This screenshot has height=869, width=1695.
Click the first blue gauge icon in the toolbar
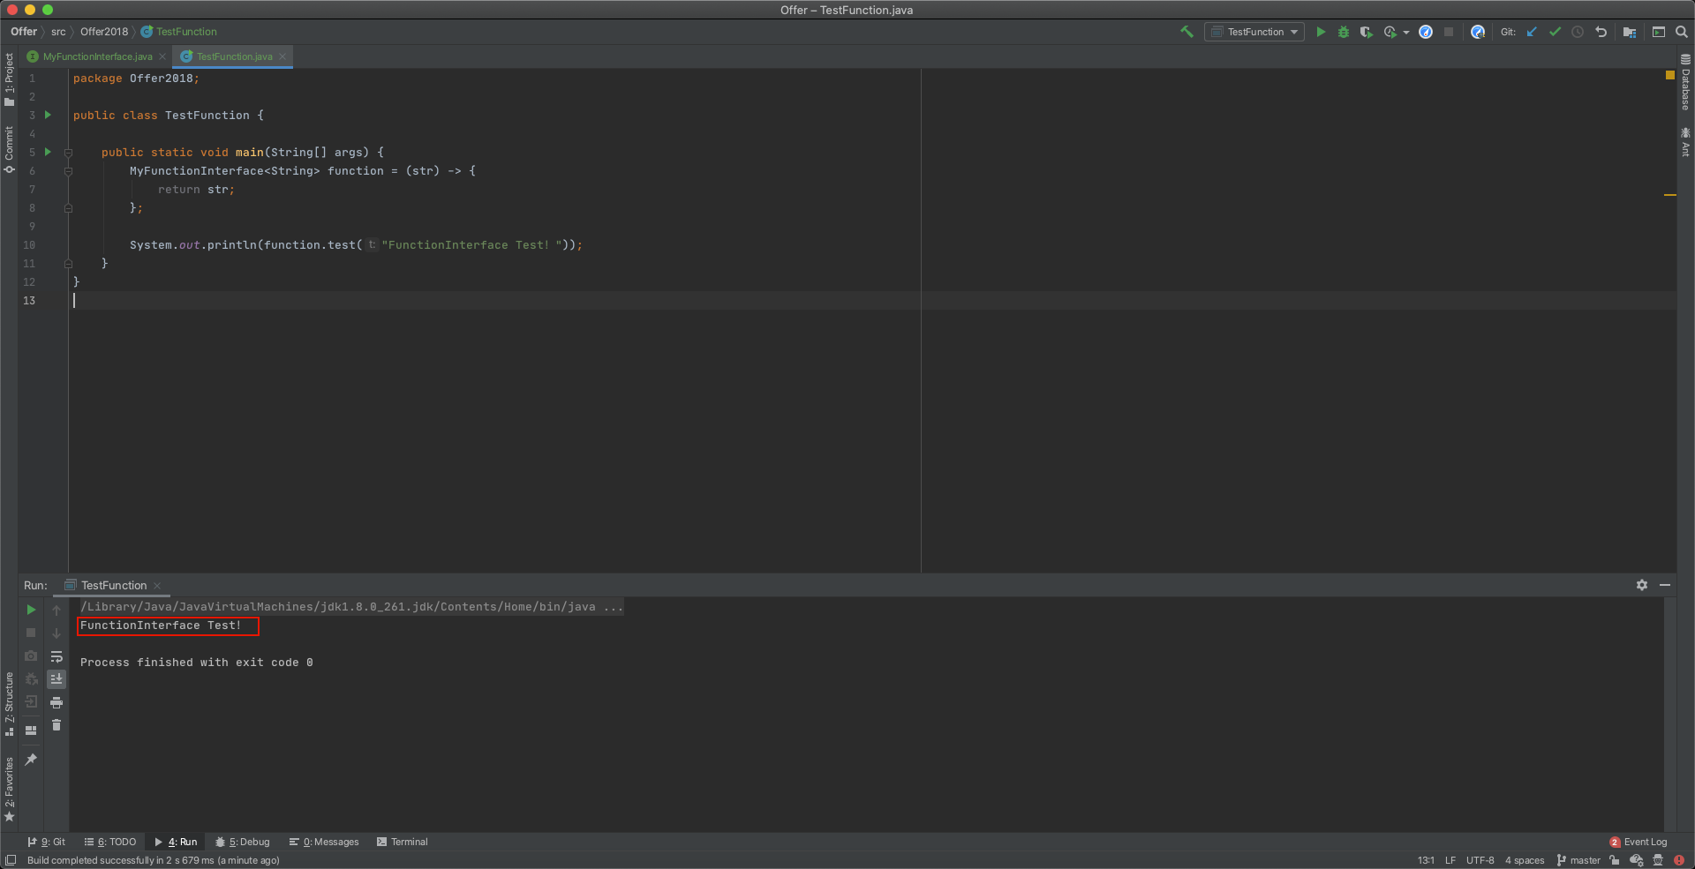(x=1426, y=32)
